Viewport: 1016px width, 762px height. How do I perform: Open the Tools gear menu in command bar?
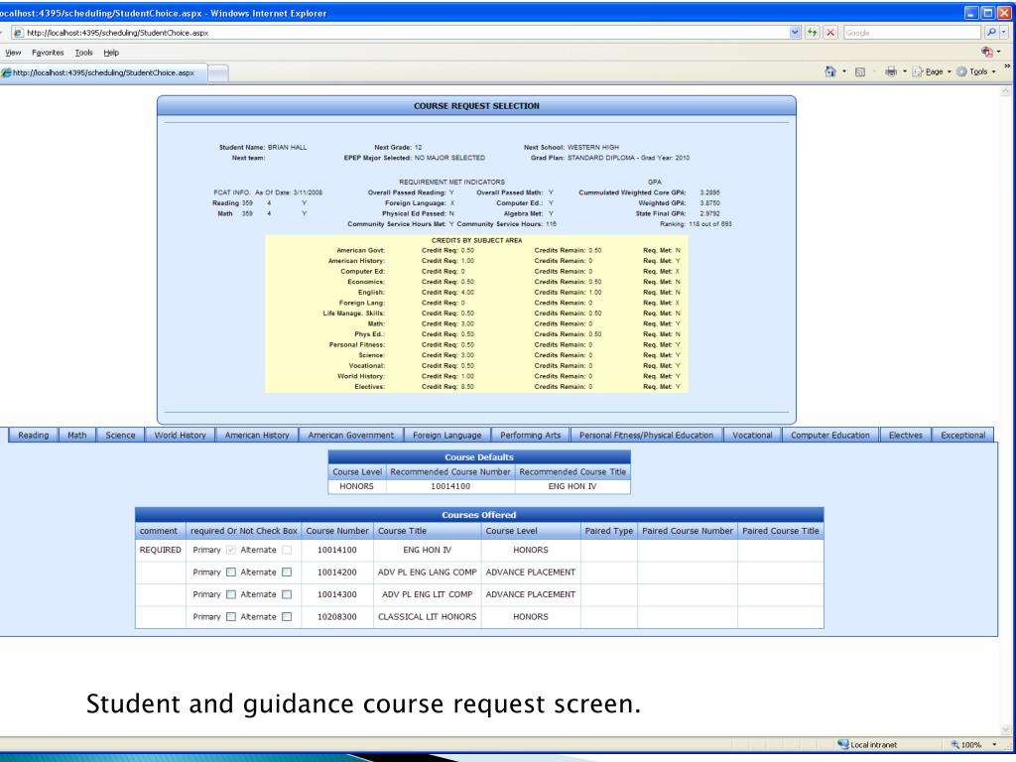coord(976,71)
